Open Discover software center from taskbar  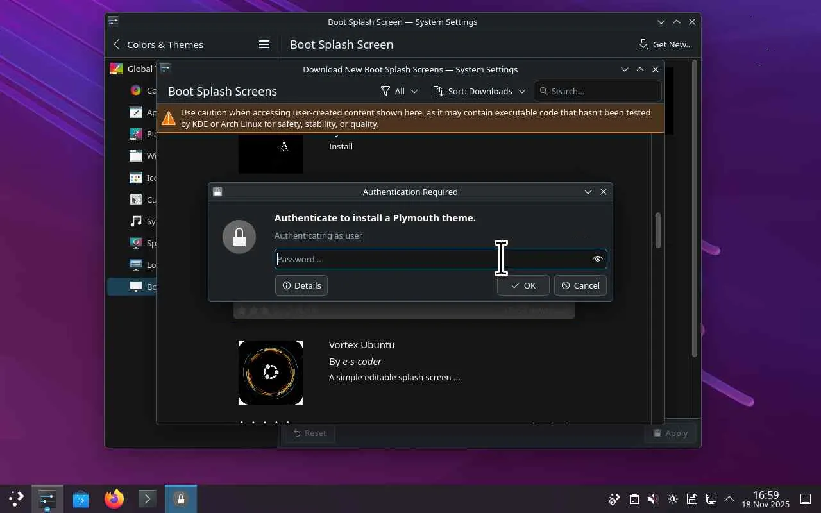click(x=81, y=498)
